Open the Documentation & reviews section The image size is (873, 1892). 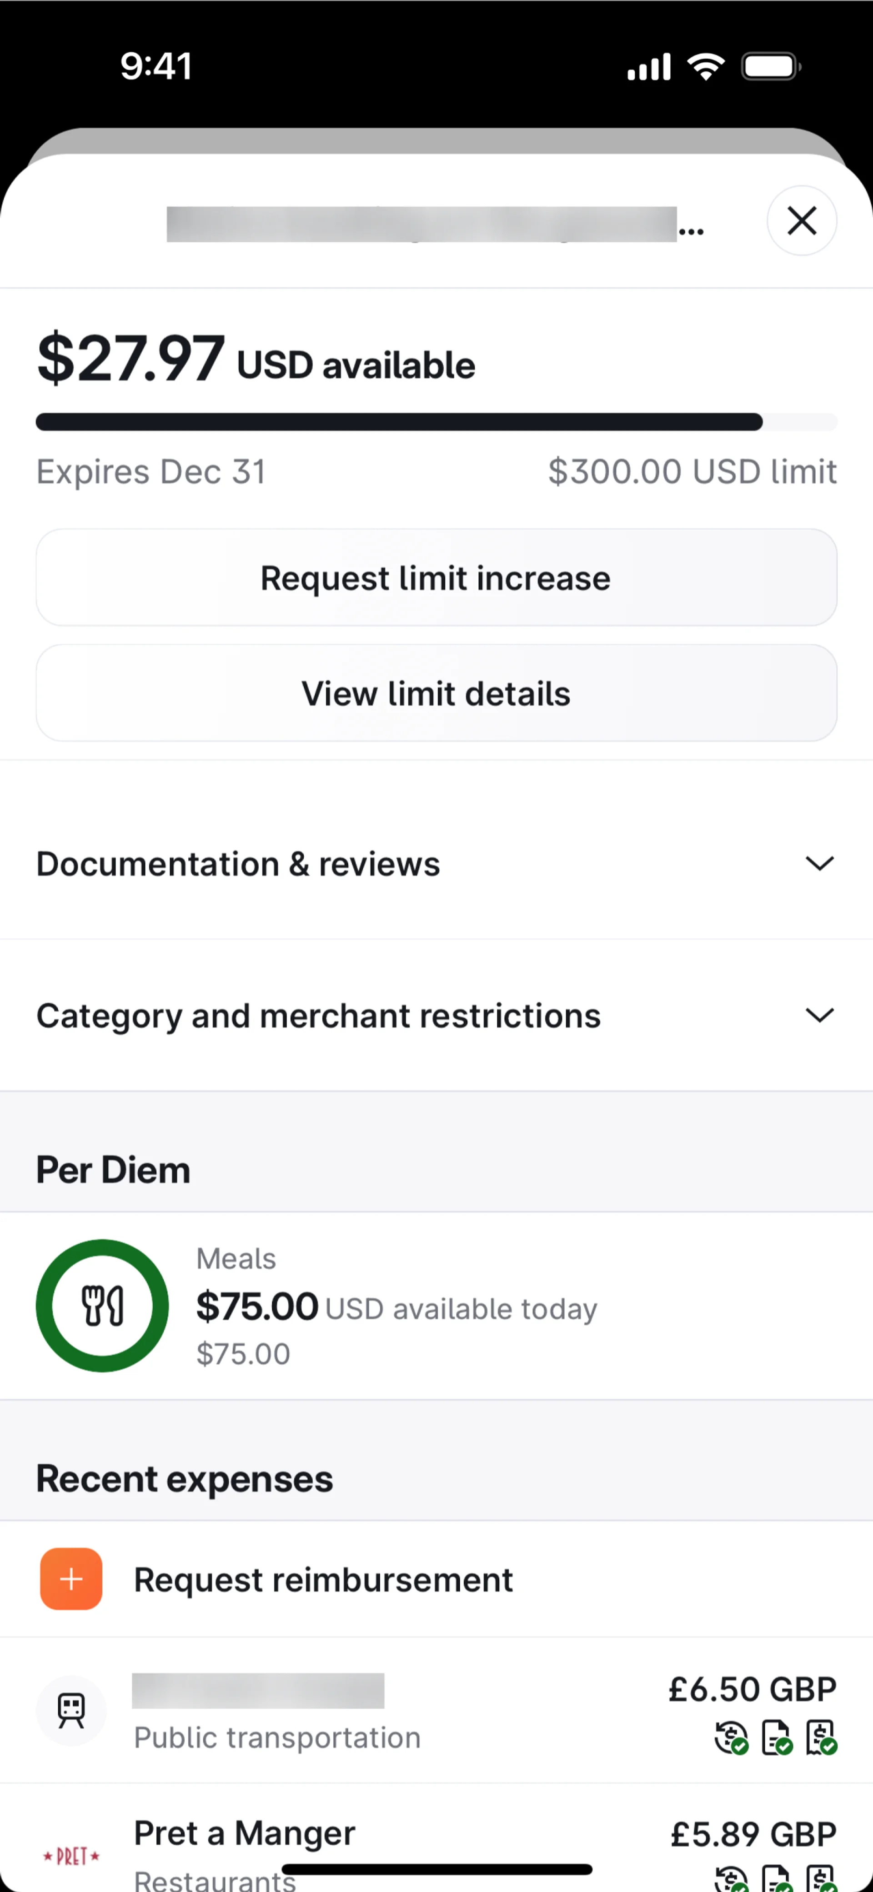pyautogui.click(x=238, y=864)
